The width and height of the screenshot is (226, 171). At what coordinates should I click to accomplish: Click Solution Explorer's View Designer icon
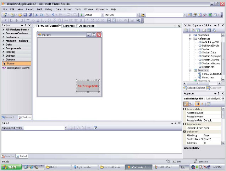tap(209, 30)
